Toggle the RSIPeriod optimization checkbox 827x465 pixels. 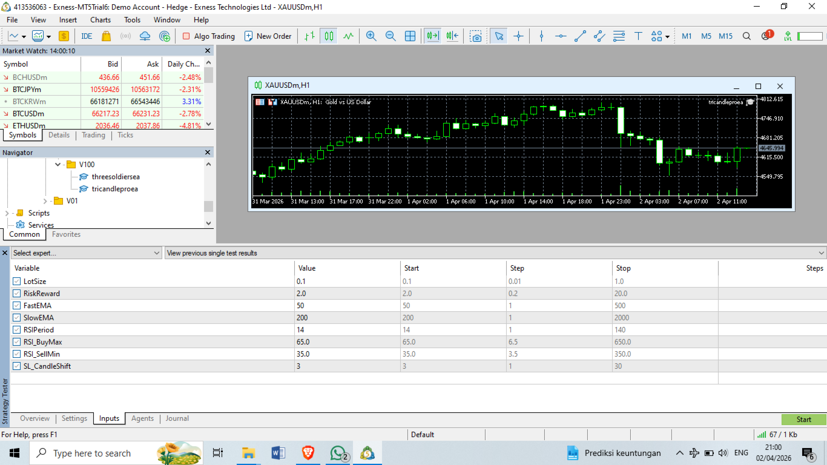pos(17,330)
